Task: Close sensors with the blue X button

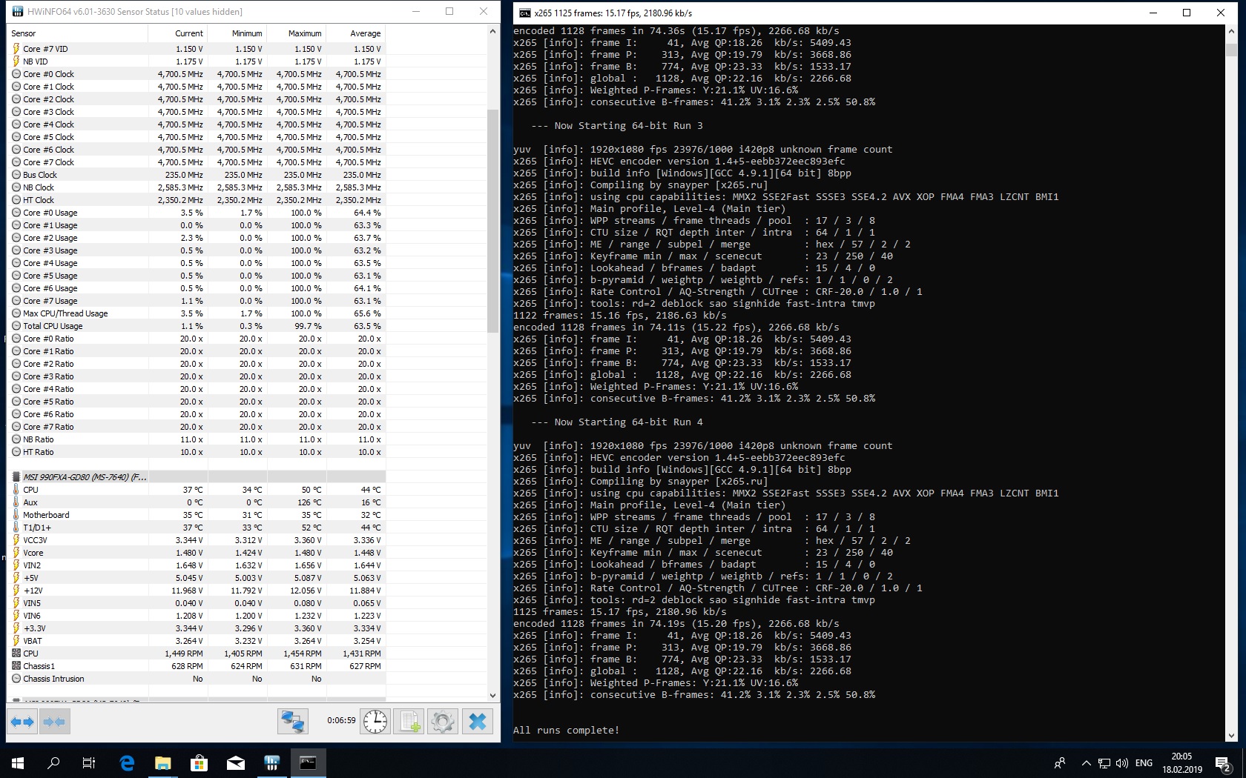Action: pos(478,721)
